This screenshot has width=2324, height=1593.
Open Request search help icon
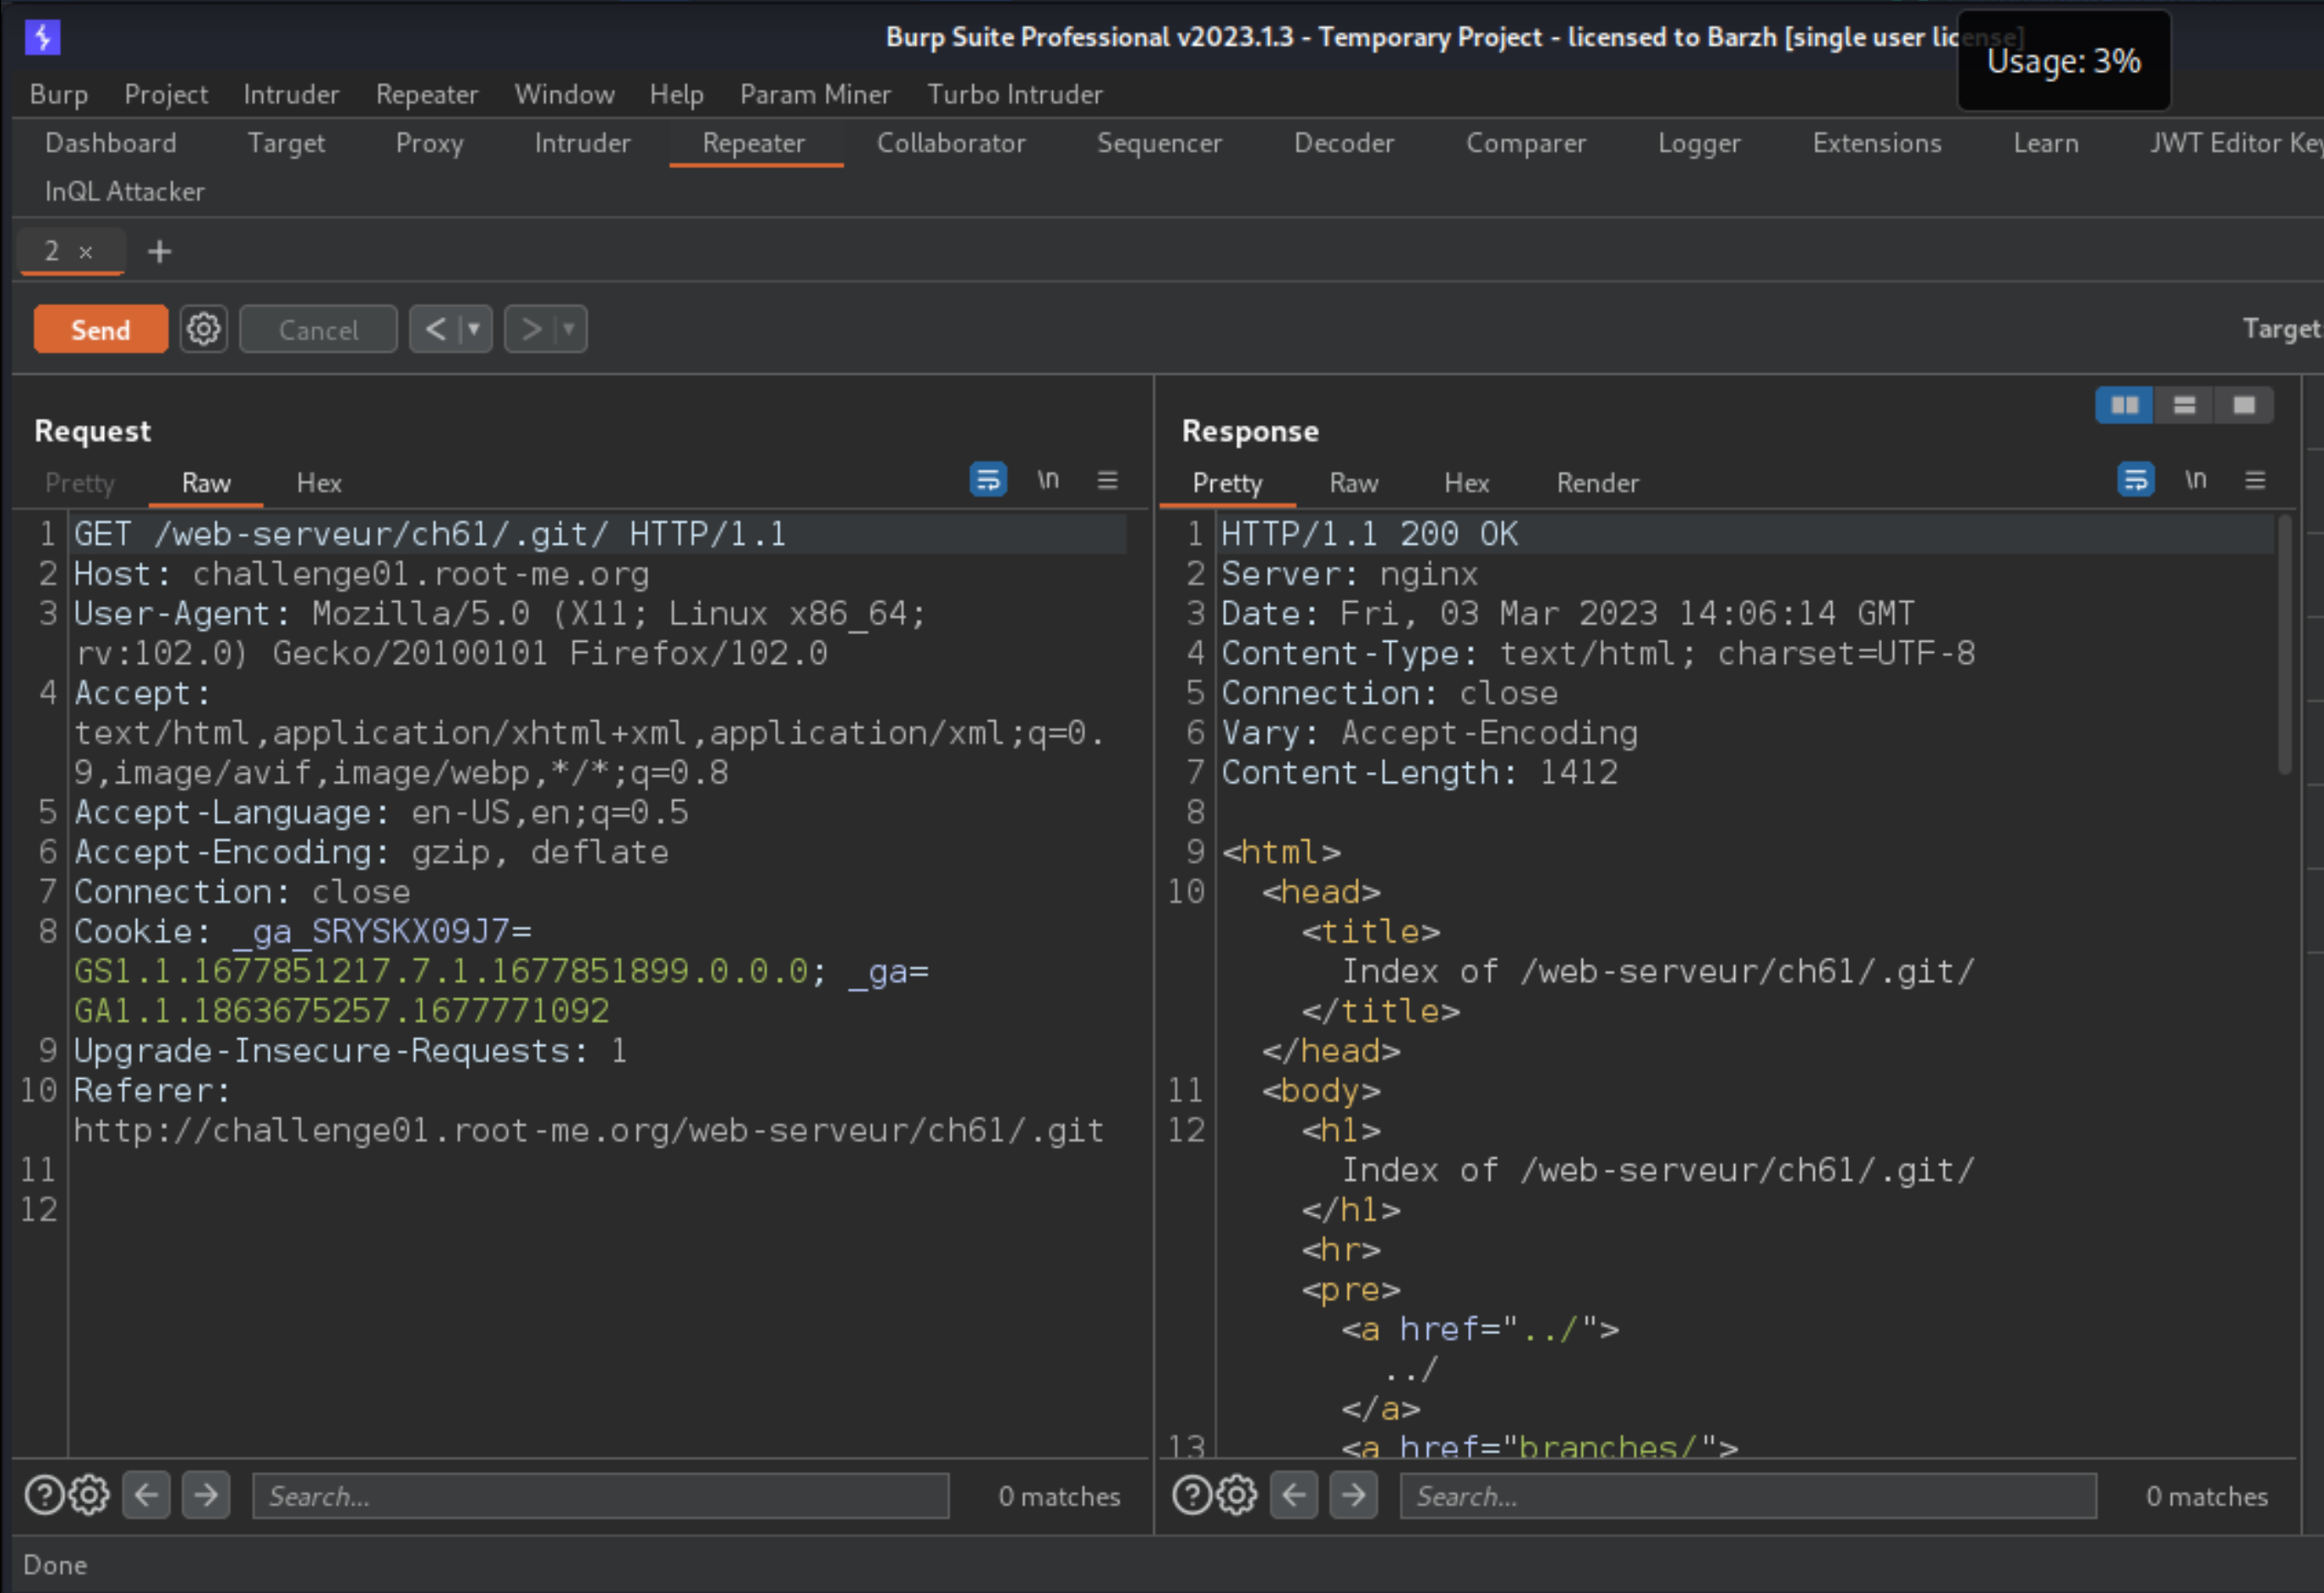[x=44, y=1495]
